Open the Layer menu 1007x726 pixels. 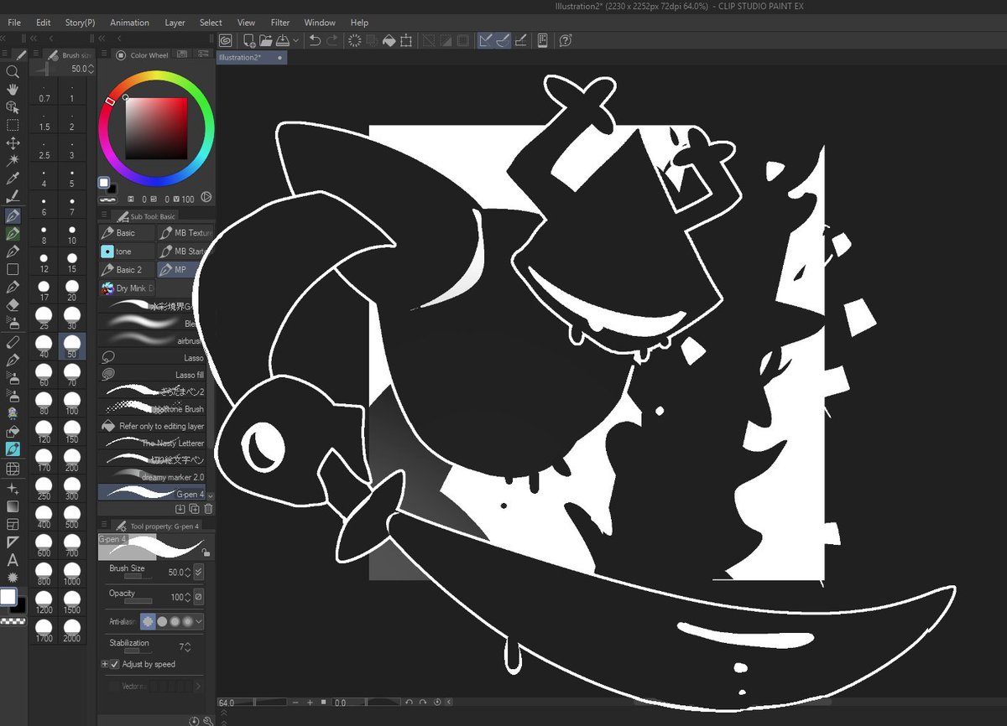tap(175, 23)
